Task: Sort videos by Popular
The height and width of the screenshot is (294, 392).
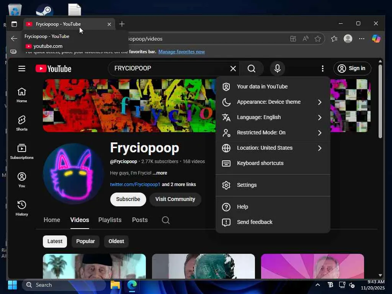Action: (x=85, y=242)
